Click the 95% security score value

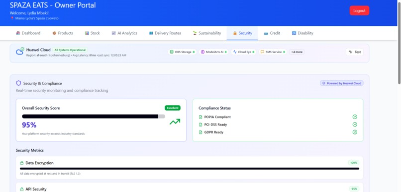tap(29, 125)
